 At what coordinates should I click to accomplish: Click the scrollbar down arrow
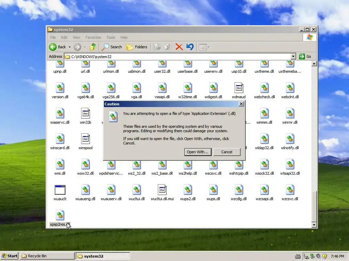tap(314, 225)
